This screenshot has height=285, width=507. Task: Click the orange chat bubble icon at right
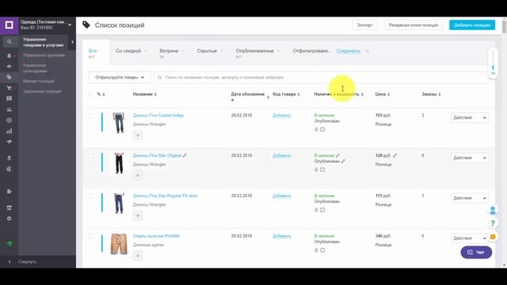coord(493,237)
